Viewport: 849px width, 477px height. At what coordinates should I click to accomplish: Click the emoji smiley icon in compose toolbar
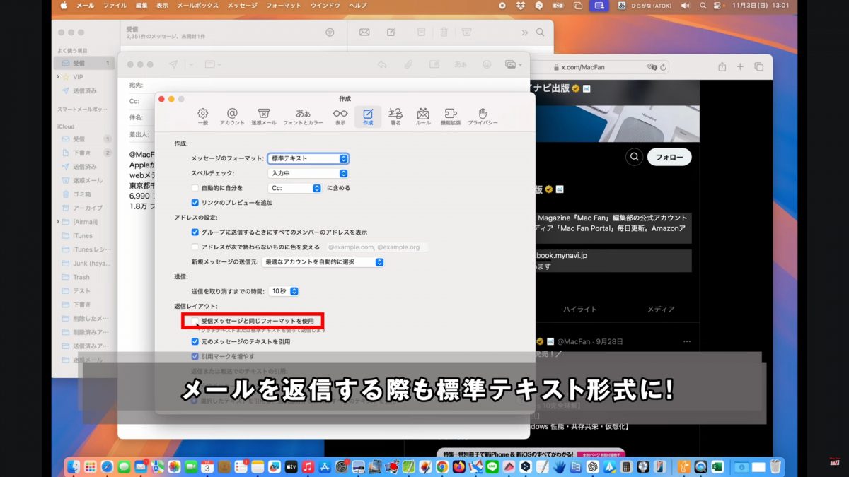(x=487, y=64)
